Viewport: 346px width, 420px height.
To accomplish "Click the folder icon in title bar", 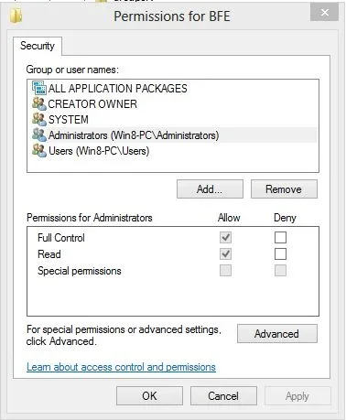I will 16,16.
